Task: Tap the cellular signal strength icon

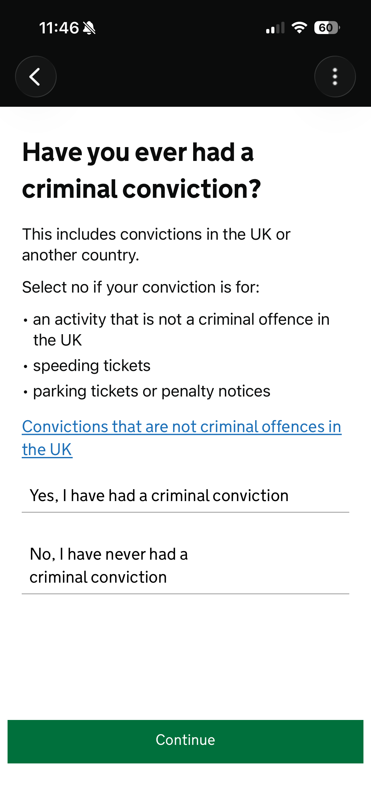Action: coord(275,28)
